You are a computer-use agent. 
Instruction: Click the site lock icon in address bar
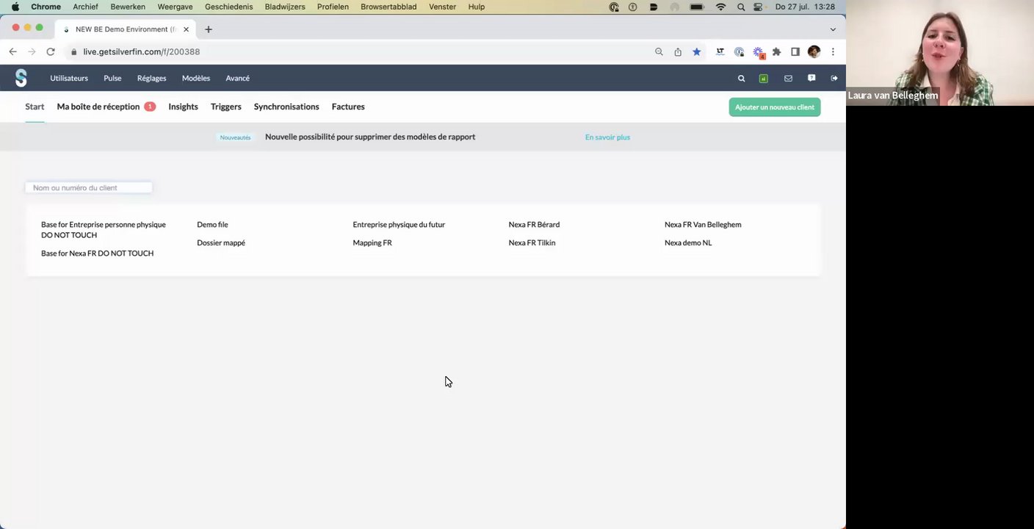pos(73,51)
